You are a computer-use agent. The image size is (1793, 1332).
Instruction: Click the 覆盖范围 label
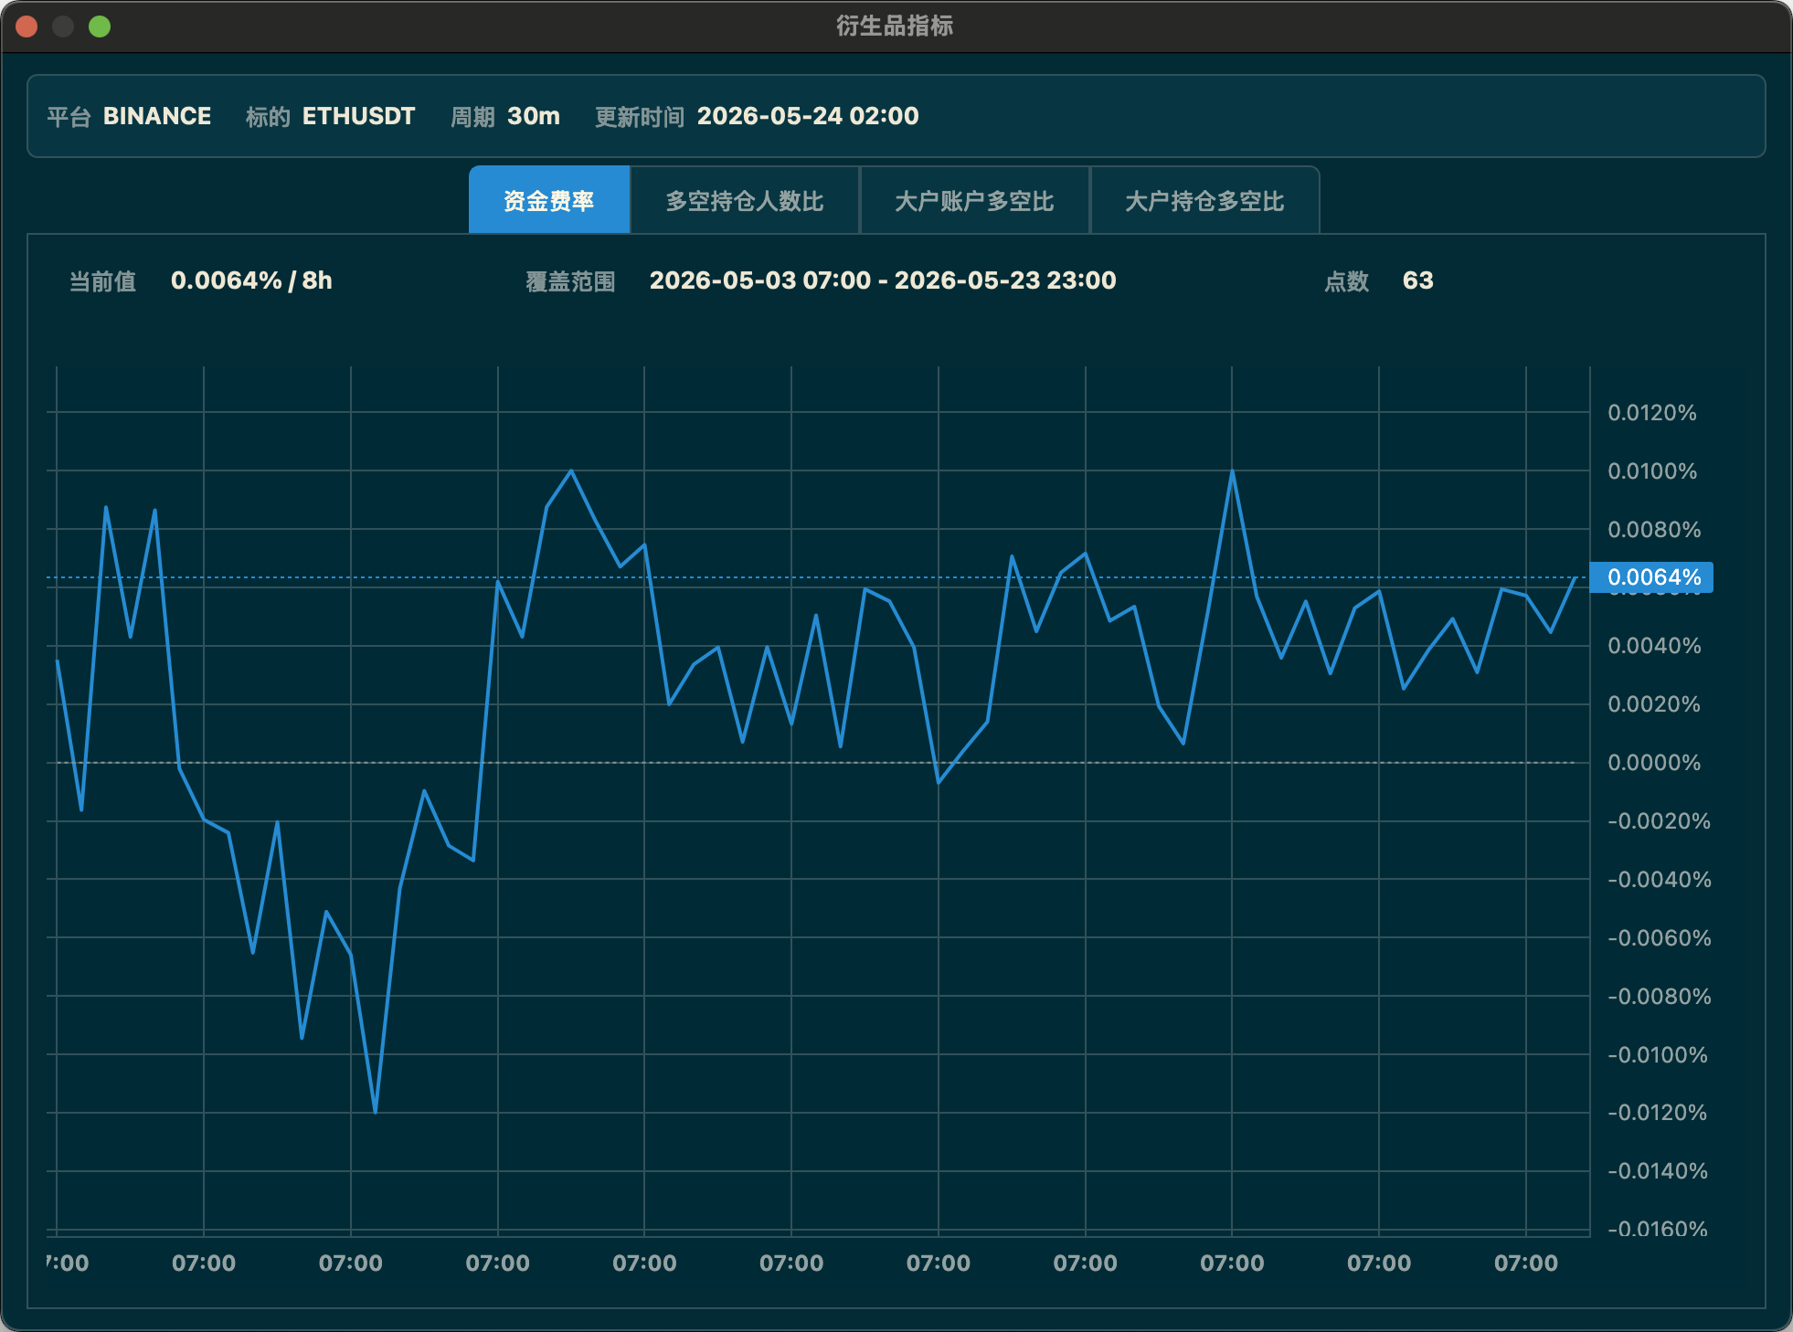[x=570, y=281]
